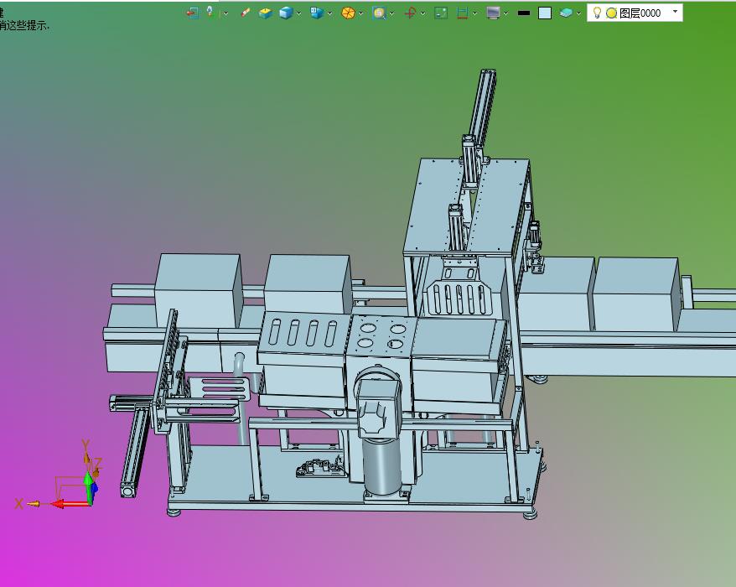This screenshot has height=587, width=736.
Task: Expand the layer slab dropdown arrow
Action: (x=578, y=13)
